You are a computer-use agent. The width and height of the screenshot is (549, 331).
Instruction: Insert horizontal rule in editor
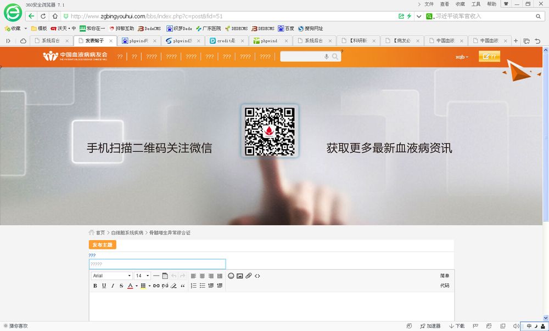click(x=156, y=276)
